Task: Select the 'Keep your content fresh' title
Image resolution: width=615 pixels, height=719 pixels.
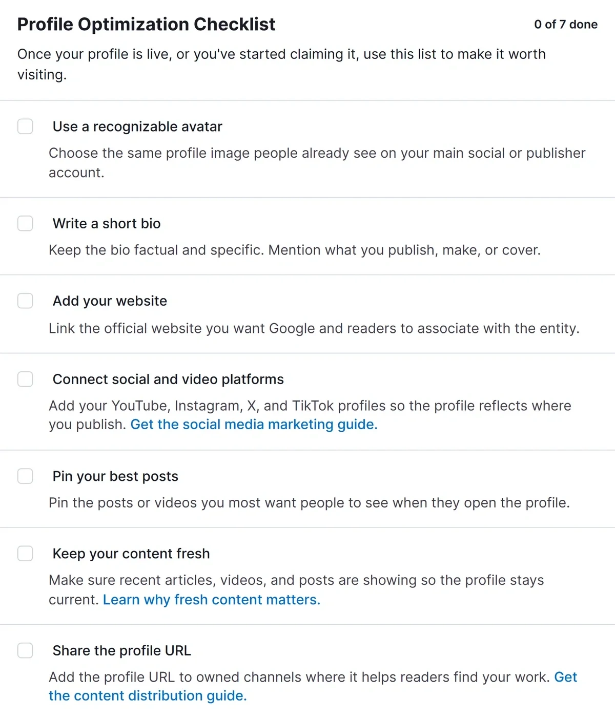Action: click(x=131, y=554)
